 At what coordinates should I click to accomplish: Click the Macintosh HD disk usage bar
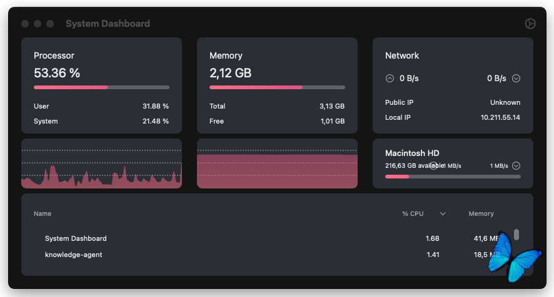pos(453,177)
